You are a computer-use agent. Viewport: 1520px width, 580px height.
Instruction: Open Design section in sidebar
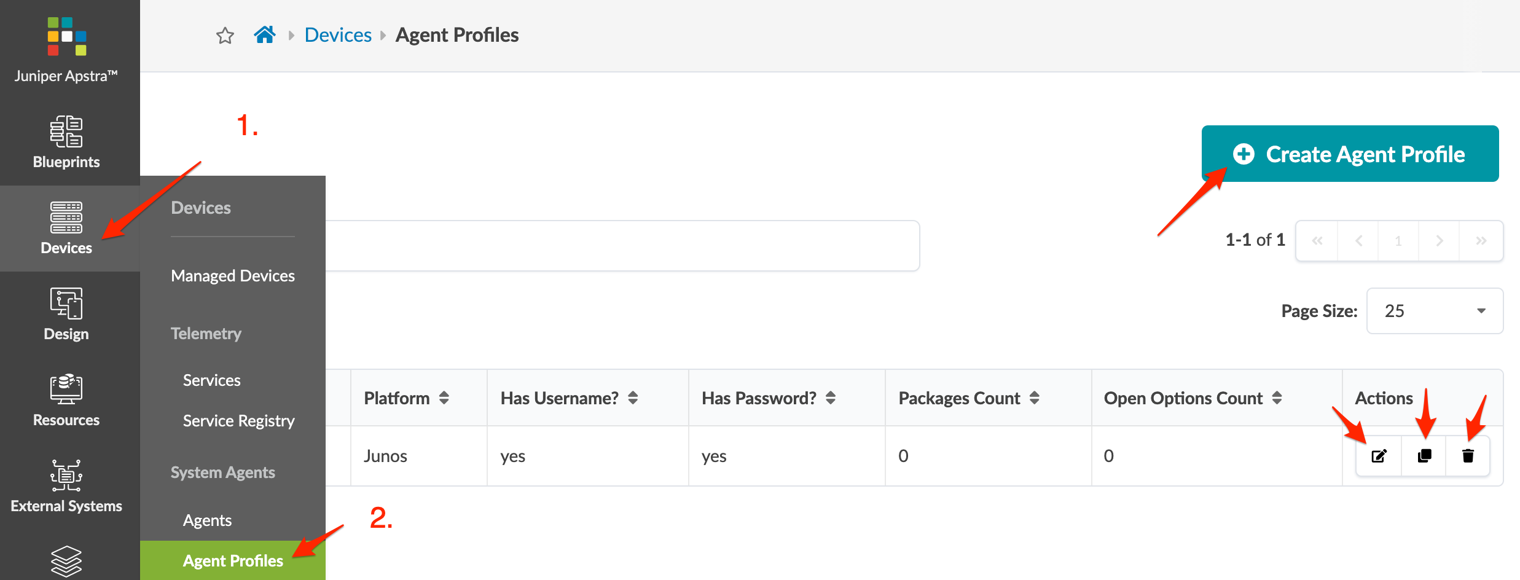(66, 314)
